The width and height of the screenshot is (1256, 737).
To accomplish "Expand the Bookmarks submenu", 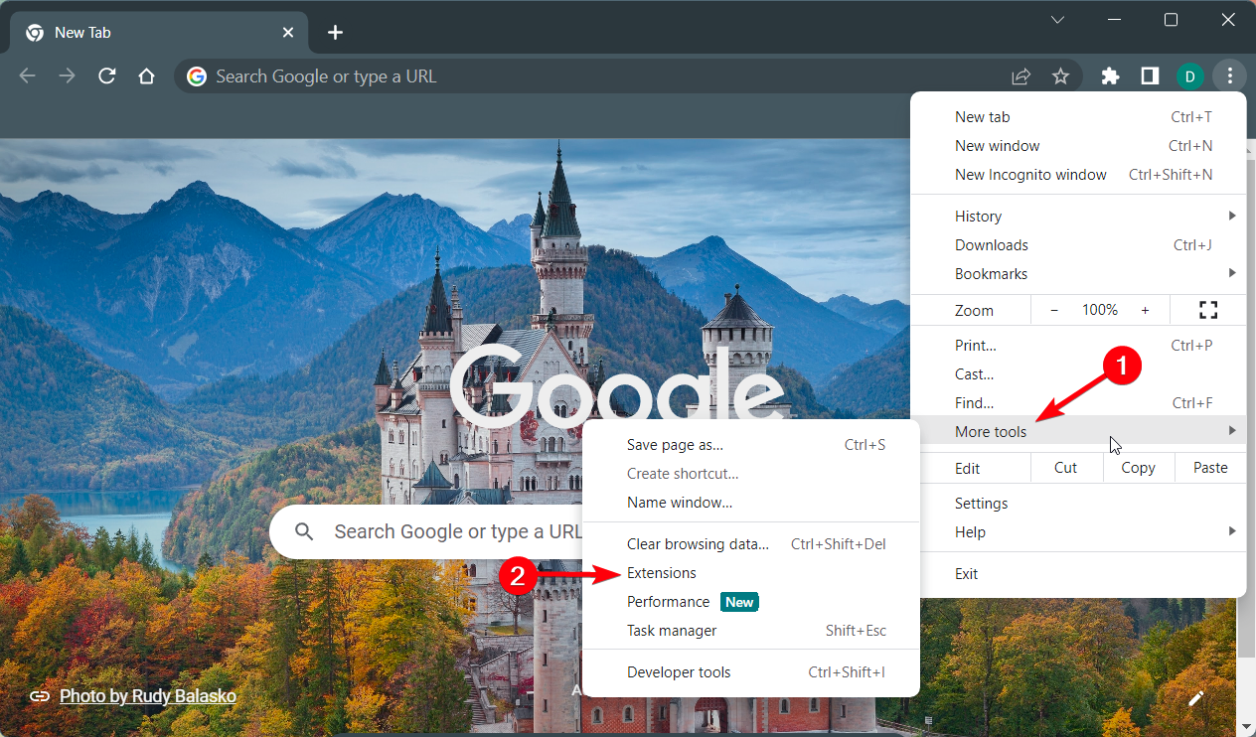I will (1078, 274).
